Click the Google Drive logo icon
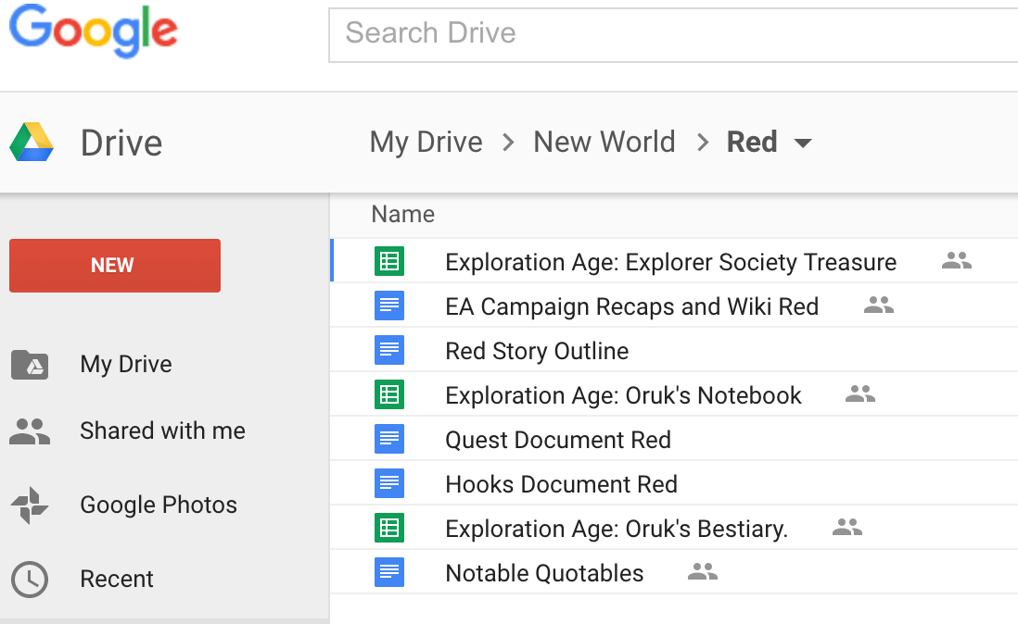1018x624 pixels. (x=32, y=143)
